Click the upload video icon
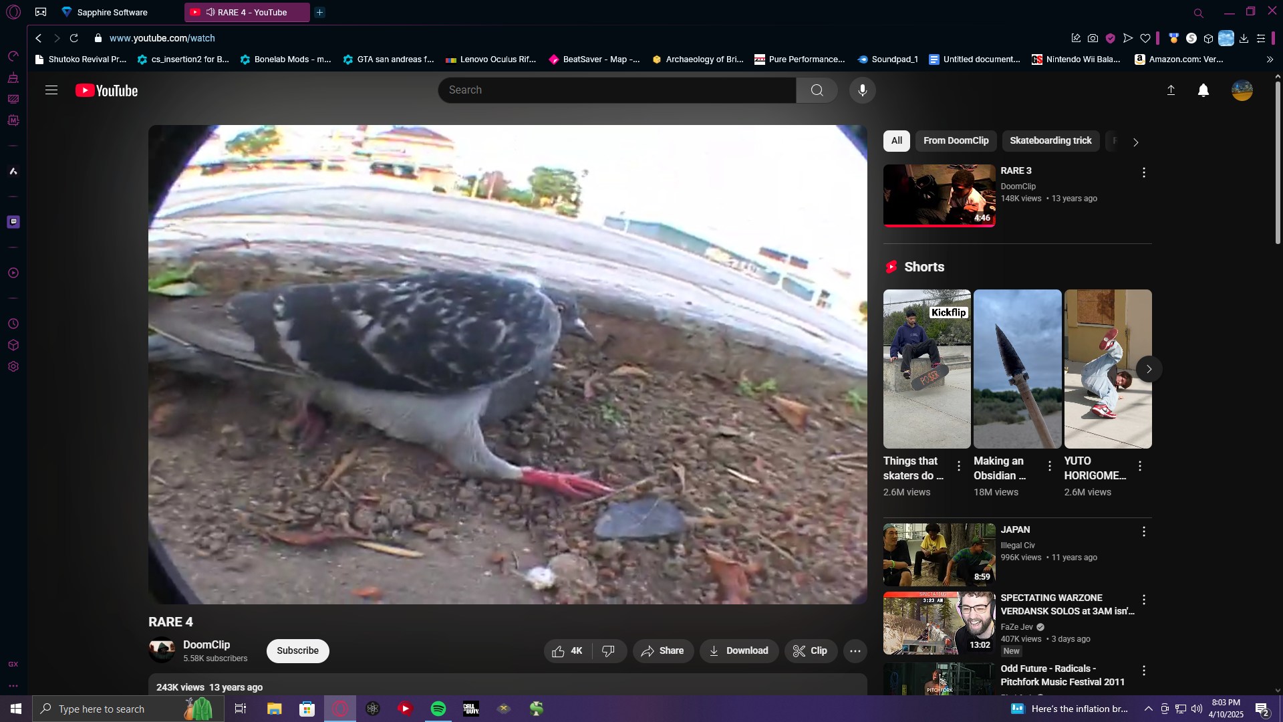 tap(1171, 90)
